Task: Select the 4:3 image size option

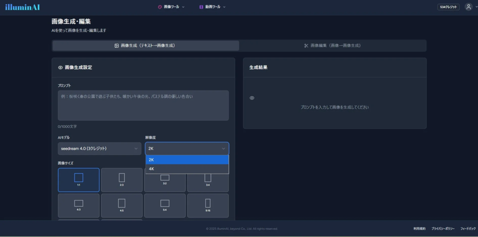Action: (78, 205)
